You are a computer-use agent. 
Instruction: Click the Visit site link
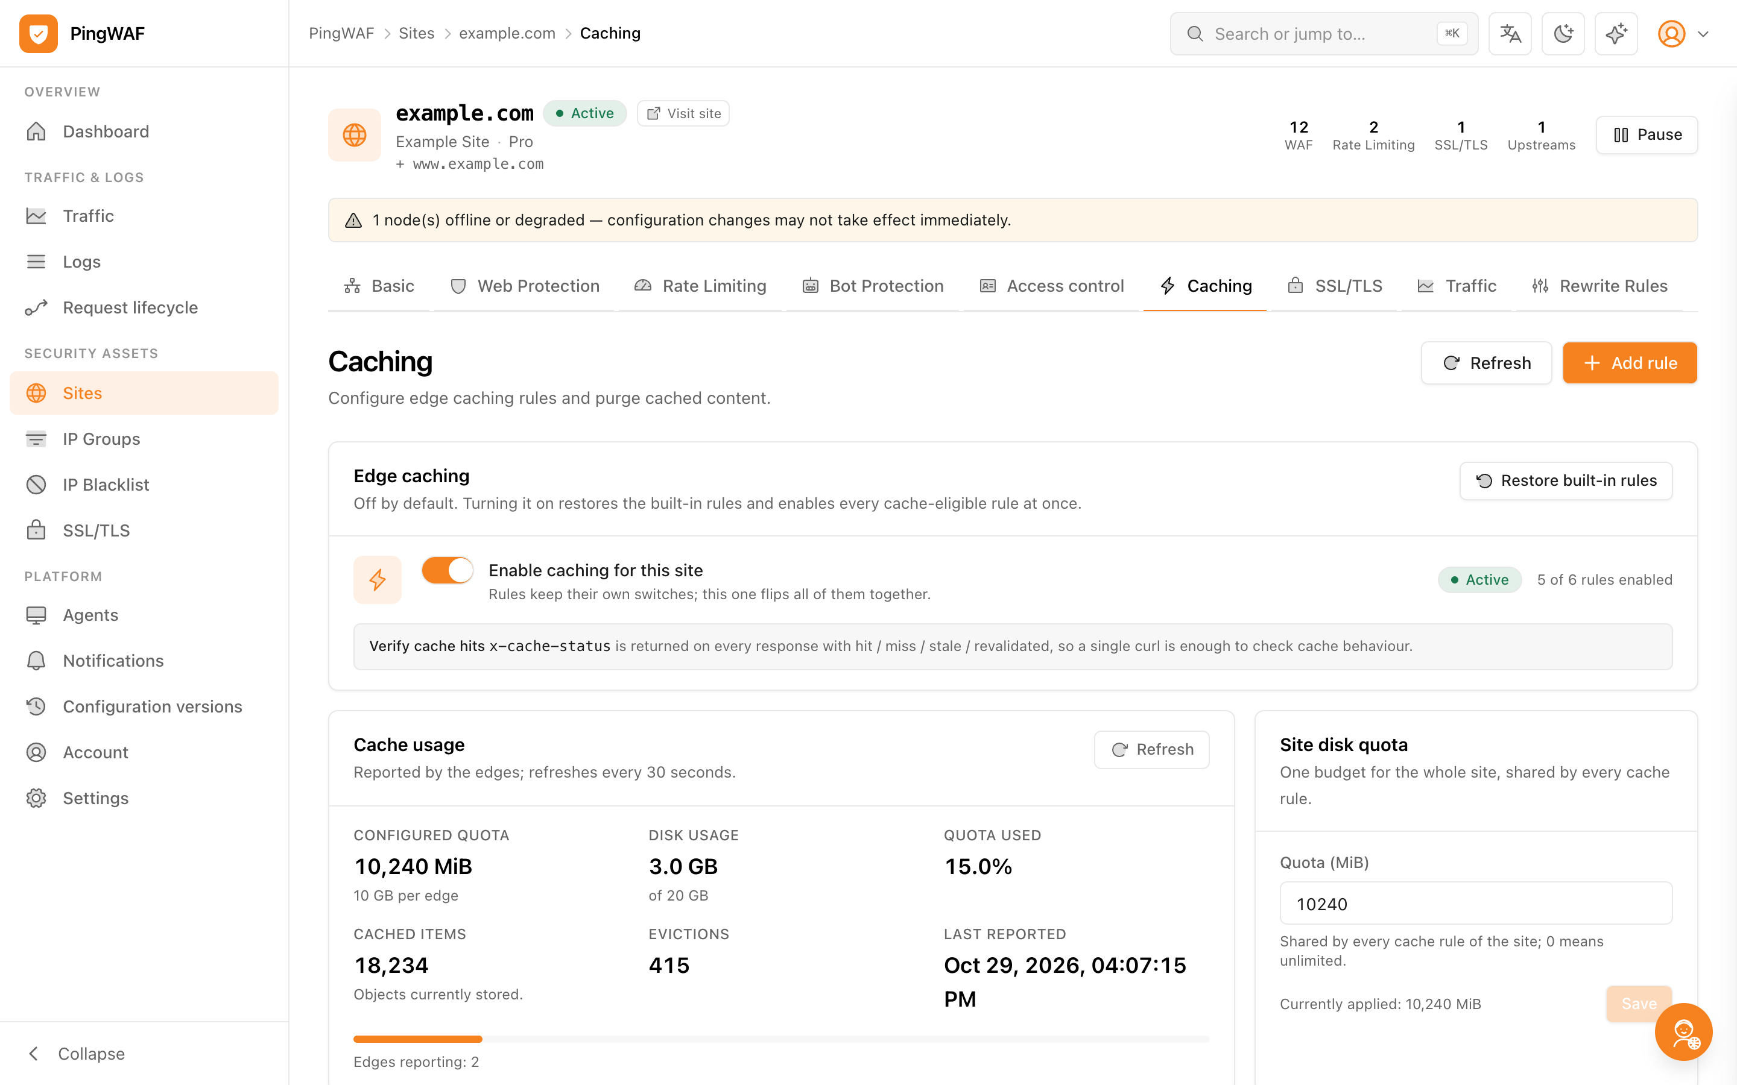(683, 113)
